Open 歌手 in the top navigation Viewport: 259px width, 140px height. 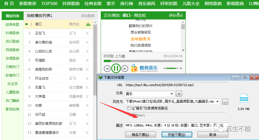click(111, 3)
